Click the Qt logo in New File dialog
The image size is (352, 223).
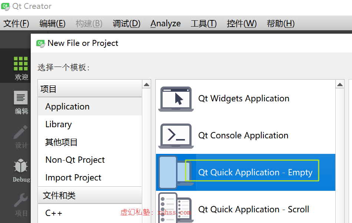click(x=41, y=43)
